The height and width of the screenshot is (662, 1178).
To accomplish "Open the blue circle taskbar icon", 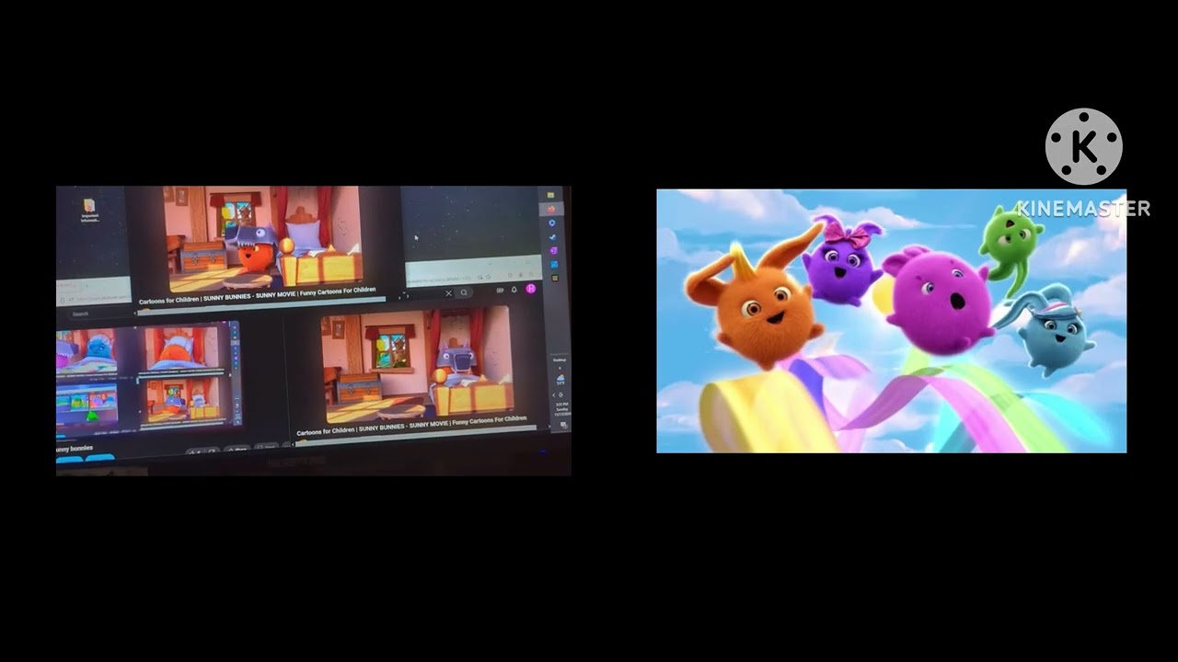I will coord(552,223).
